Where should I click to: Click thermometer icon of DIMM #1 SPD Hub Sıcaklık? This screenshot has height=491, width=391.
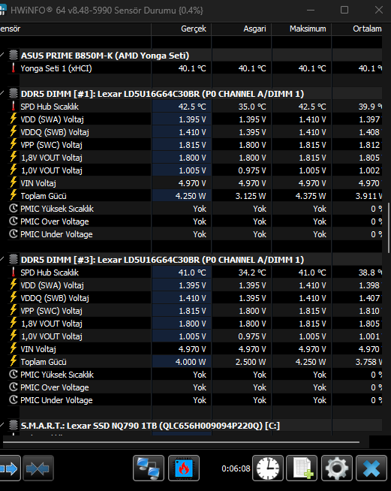point(14,107)
